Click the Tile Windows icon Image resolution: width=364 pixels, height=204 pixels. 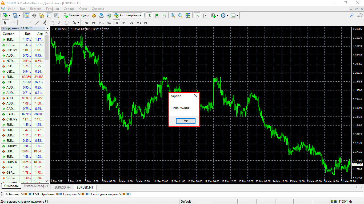(188, 15)
